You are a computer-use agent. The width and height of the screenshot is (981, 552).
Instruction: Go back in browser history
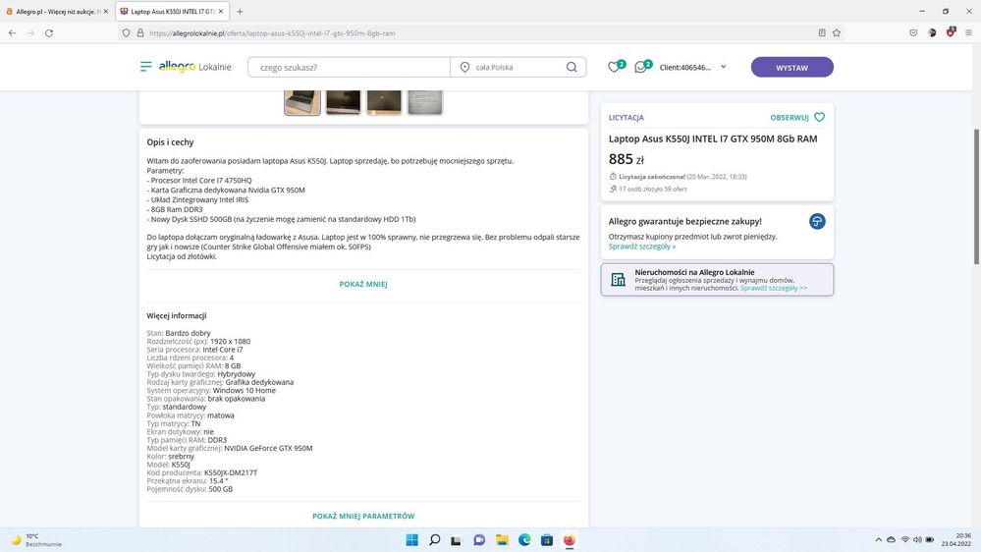pos(12,33)
